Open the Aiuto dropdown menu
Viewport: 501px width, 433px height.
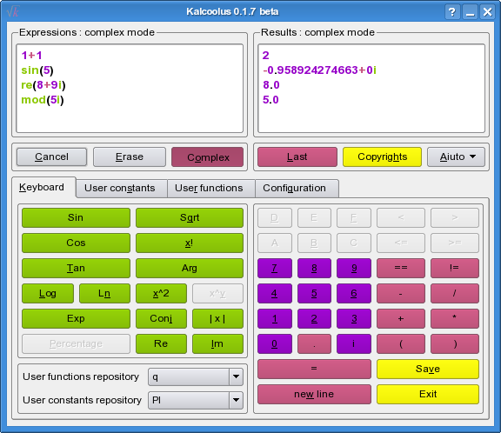(457, 157)
